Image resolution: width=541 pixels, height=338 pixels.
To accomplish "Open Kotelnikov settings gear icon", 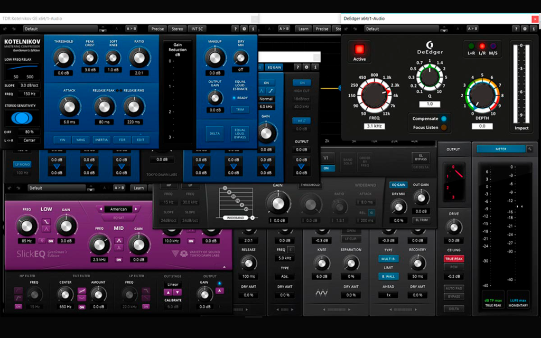I will [244, 29].
